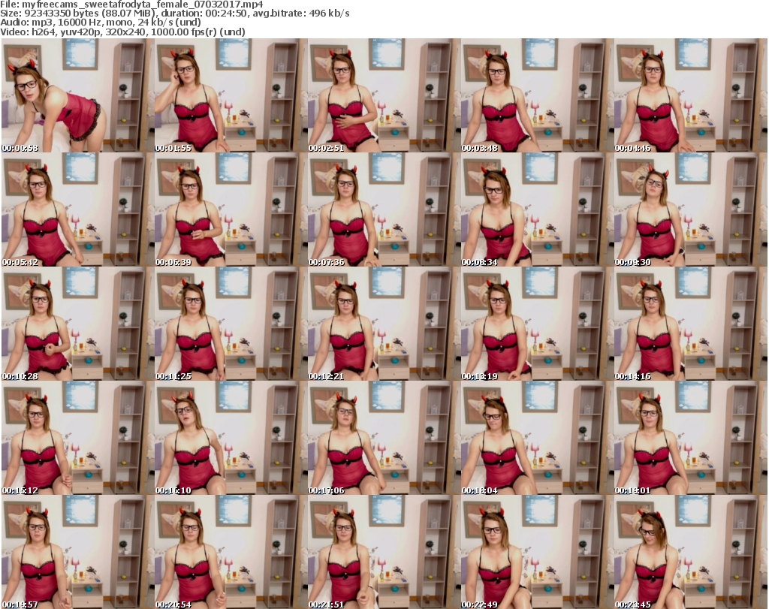Viewport: 769px width, 609px height.
Task: Select the thumbnail stamped 00:19:01
Action: coord(690,439)
